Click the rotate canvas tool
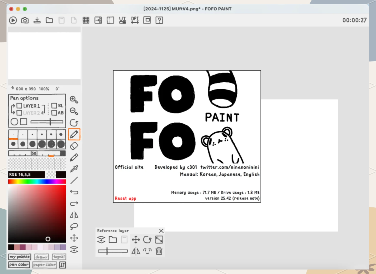 74,123
